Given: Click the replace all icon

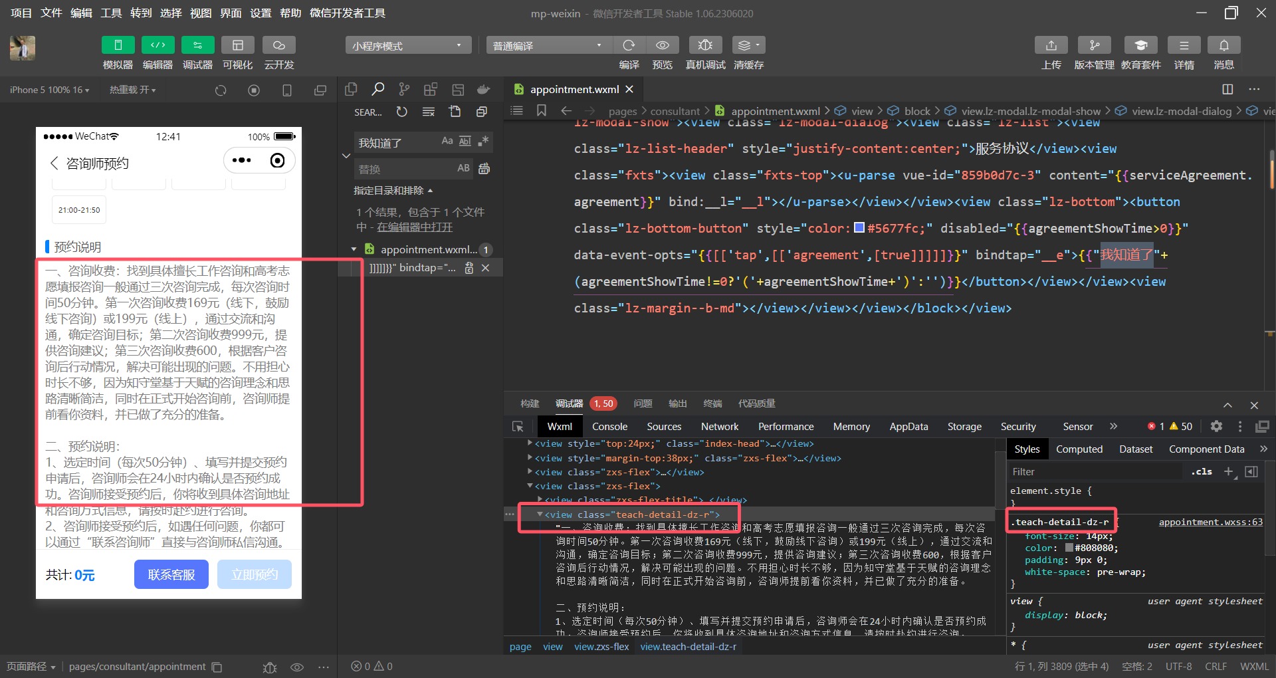Looking at the screenshot, I should [484, 168].
